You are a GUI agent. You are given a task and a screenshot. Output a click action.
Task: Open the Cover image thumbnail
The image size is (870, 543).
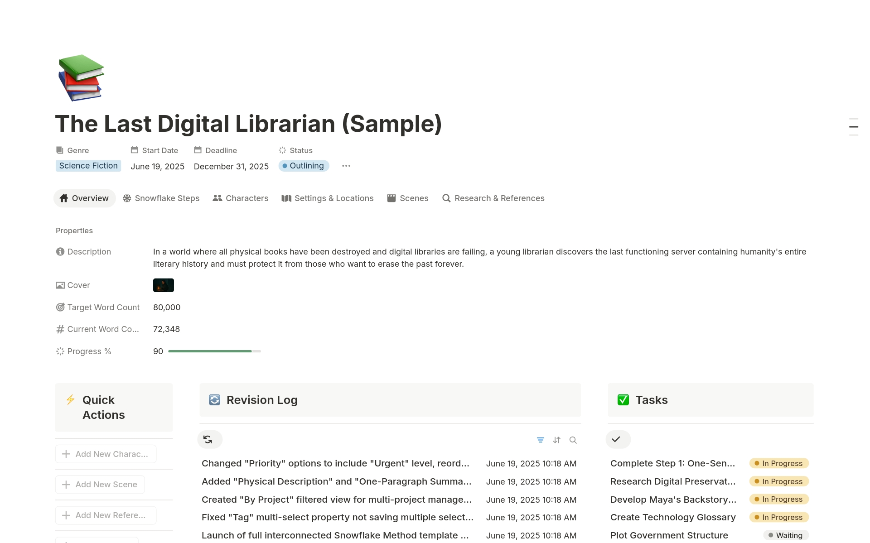(164, 285)
